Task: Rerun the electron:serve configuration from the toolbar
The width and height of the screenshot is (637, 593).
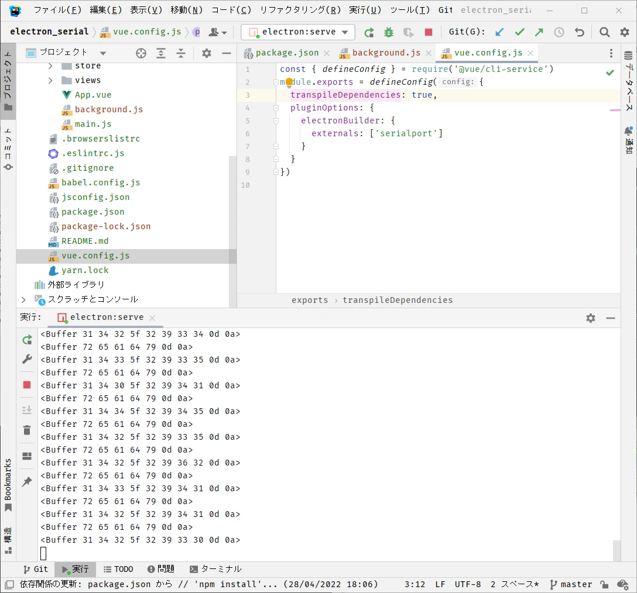Action: [x=369, y=32]
